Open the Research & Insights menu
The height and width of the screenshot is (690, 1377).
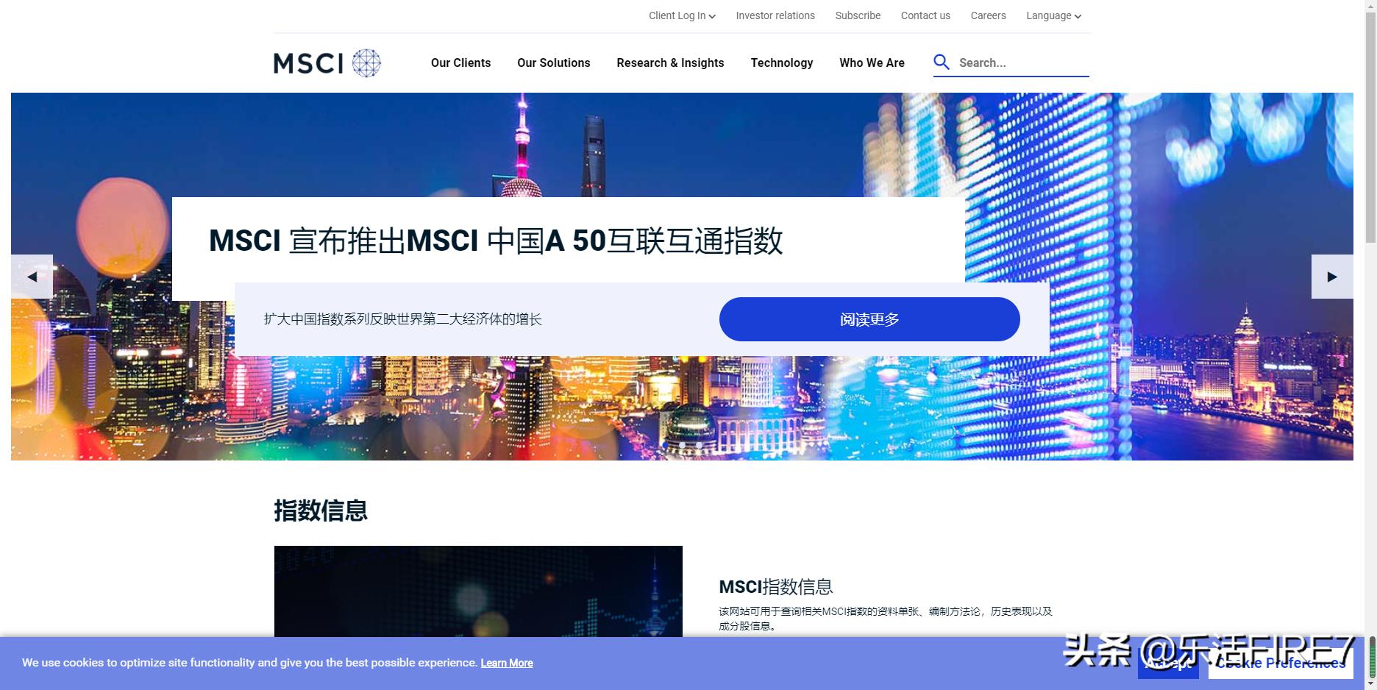670,63
